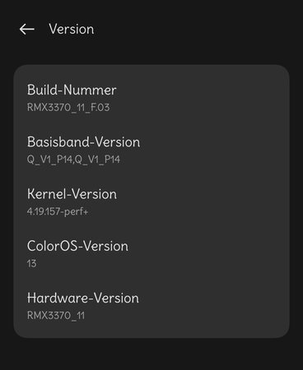Go back using the arrow icon

point(27,29)
